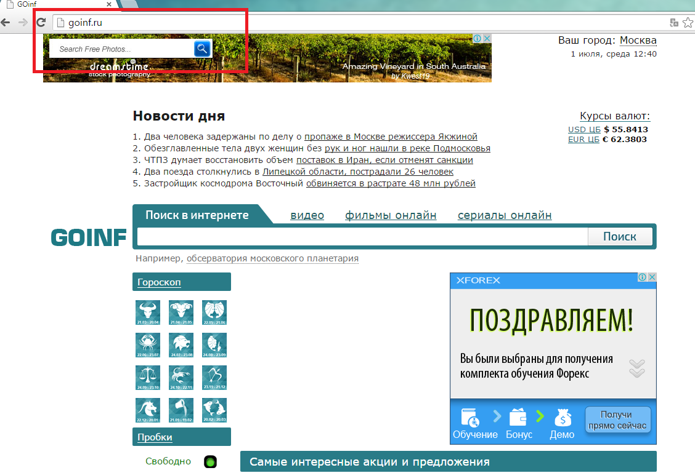Screen dimensions: 695x473
Task: Click the archer zodiac horoscope icon
Action: (214, 378)
